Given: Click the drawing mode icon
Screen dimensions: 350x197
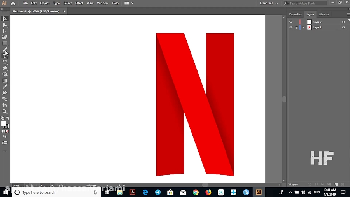Looking at the screenshot, I should coord(5,137).
